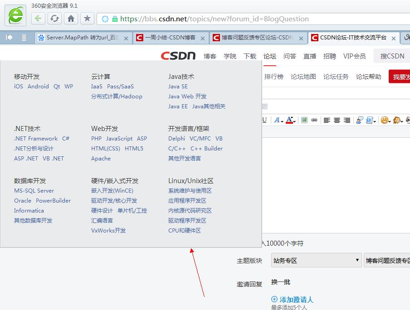Open the 论坛帮助 forum link
Image resolution: width=410 pixels, height=310 pixels.
point(368,77)
